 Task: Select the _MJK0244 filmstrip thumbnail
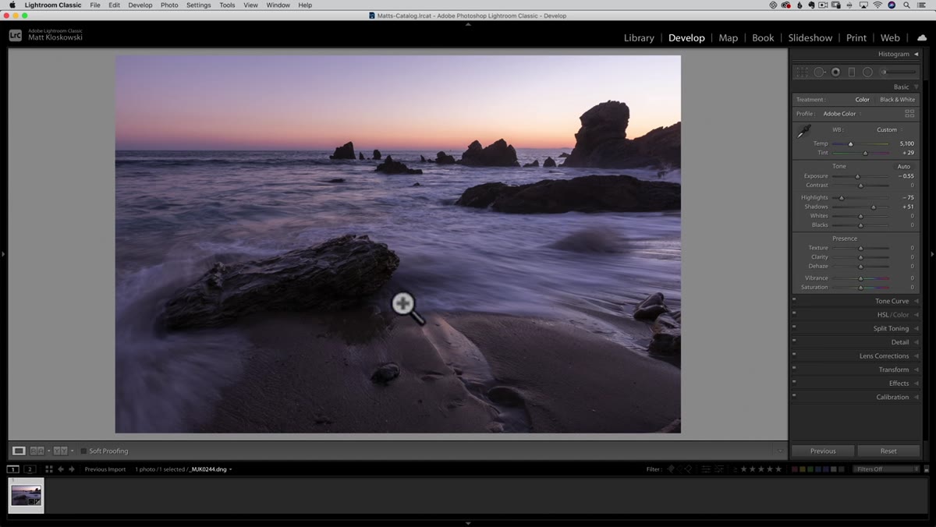pyautogui.click(x=26, y=495)
